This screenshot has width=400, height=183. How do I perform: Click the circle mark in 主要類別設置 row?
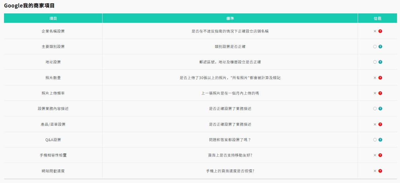375,47
